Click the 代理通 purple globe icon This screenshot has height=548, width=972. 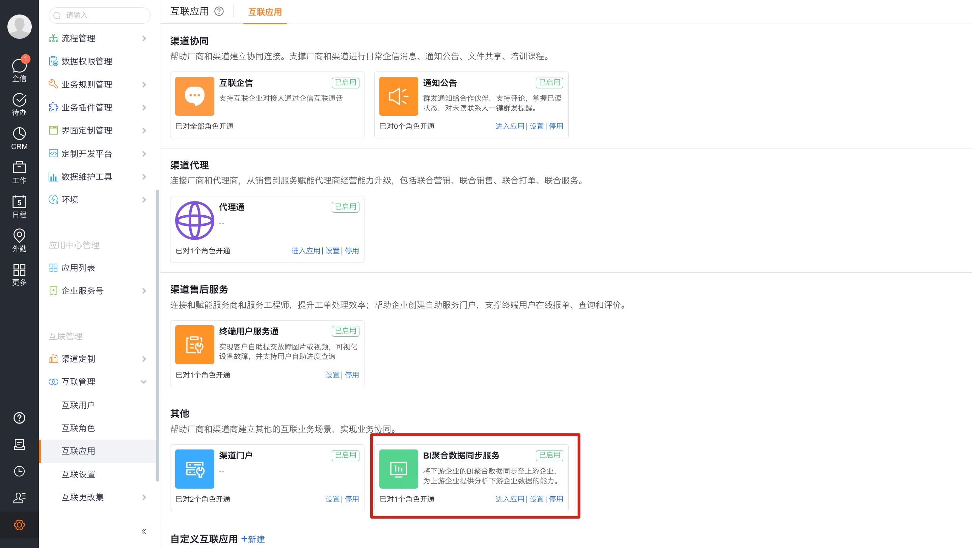pos(194,220)
